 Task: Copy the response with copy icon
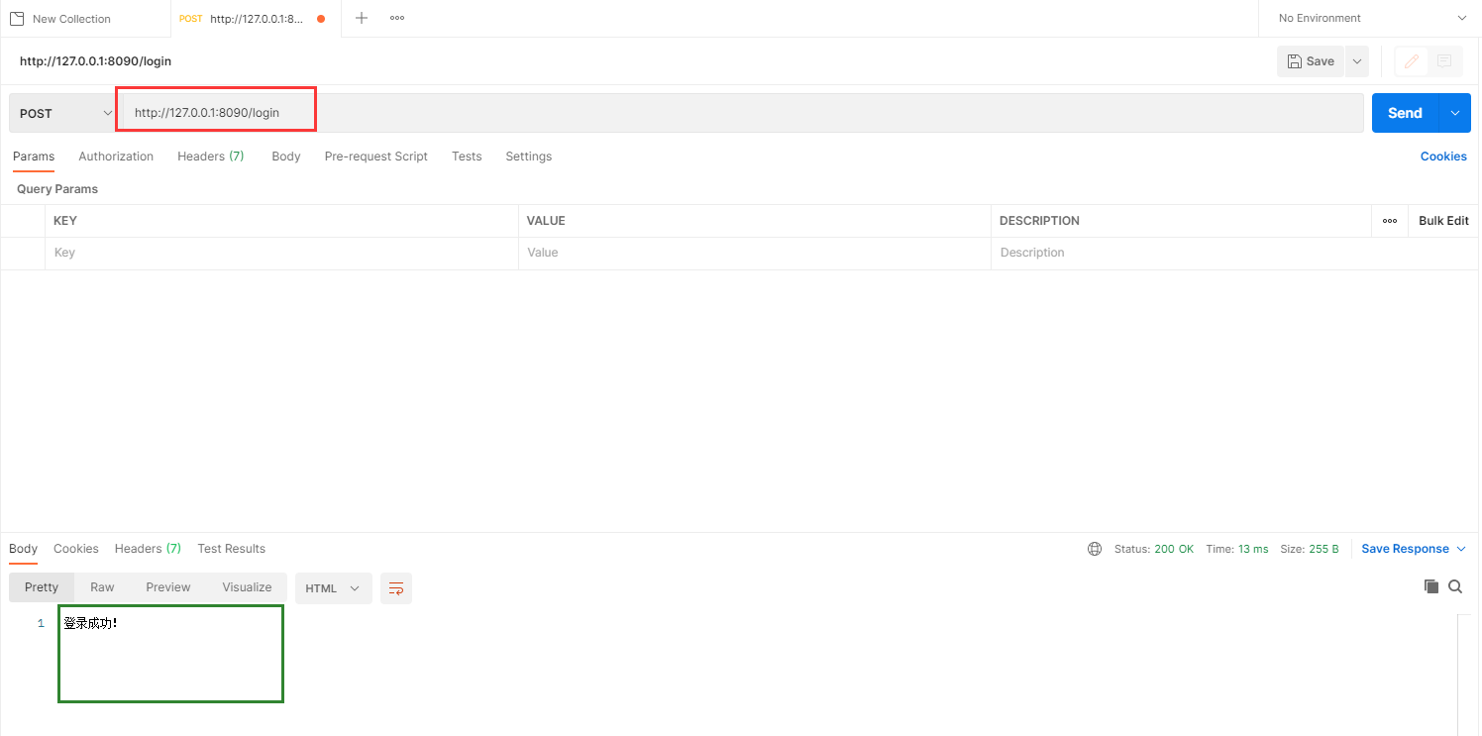click(x=1430, y=586)
